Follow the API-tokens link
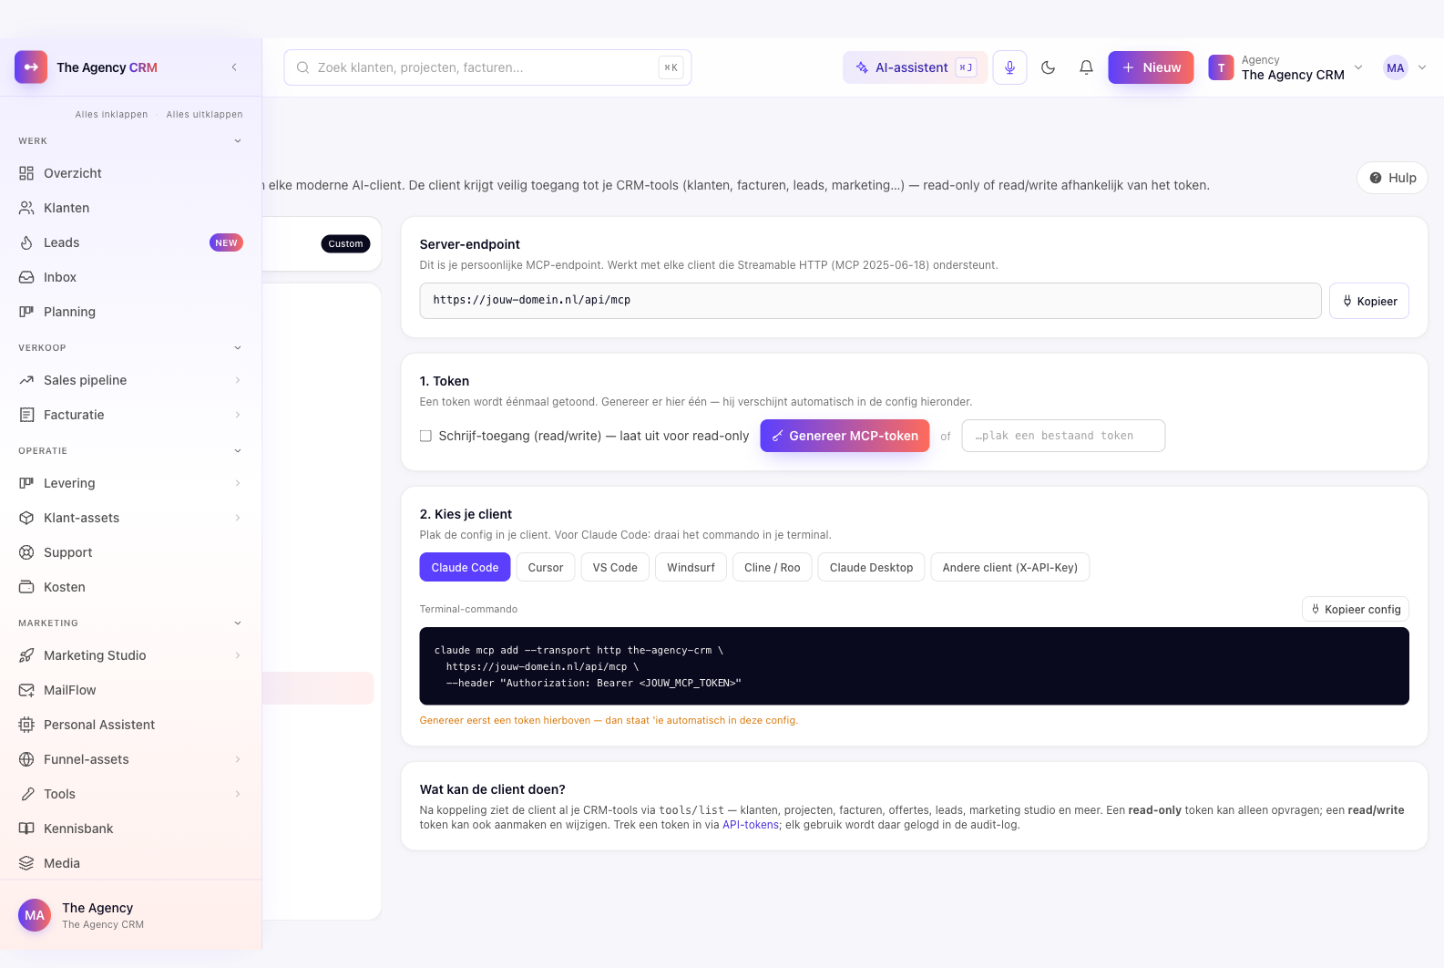 [x=751, y=825]
